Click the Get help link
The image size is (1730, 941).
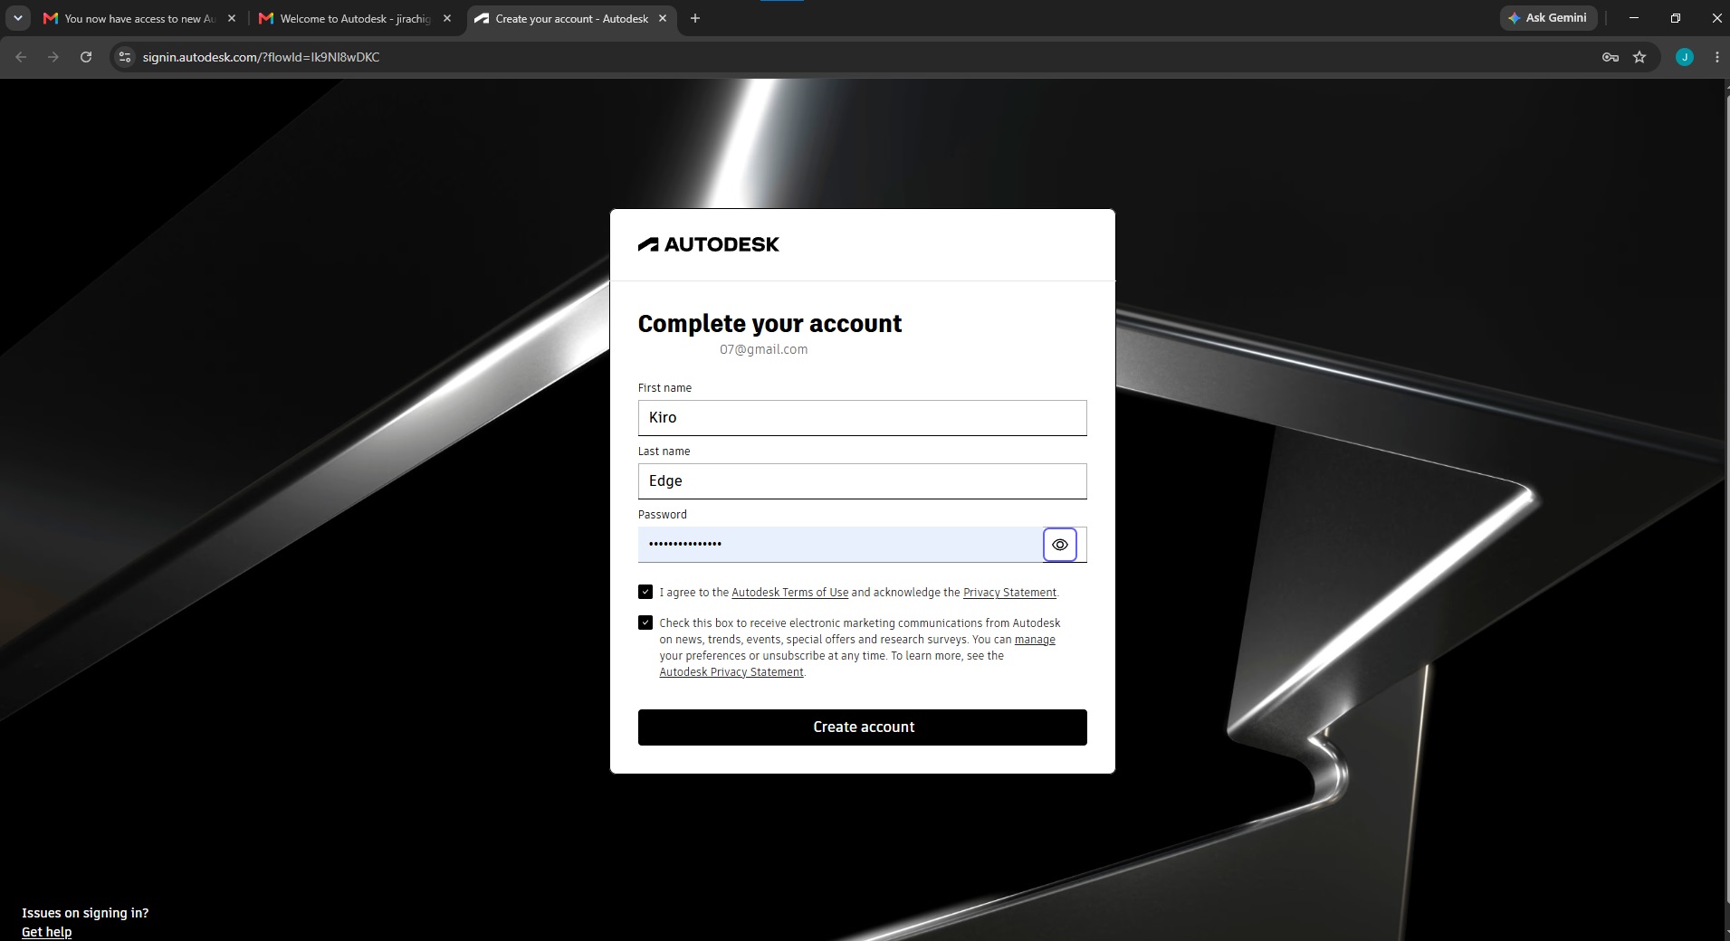[x=46, y=932]
